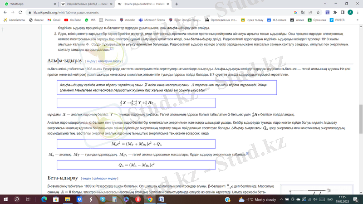Open File Explorer from the taskbar
The height and width of the screenshot is (204, 363).
pos(68,199)
